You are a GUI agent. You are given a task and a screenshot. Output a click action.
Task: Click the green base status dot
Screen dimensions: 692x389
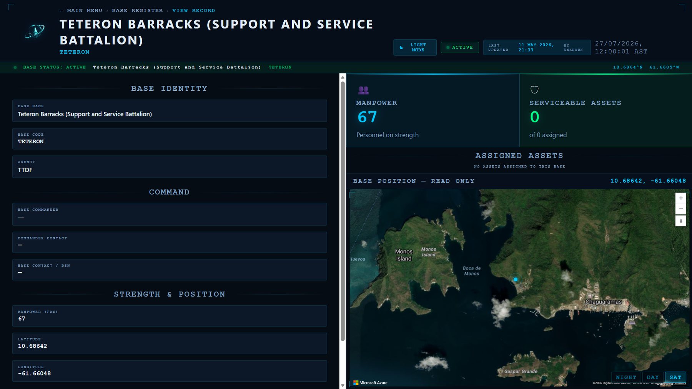tap(15, 67)
